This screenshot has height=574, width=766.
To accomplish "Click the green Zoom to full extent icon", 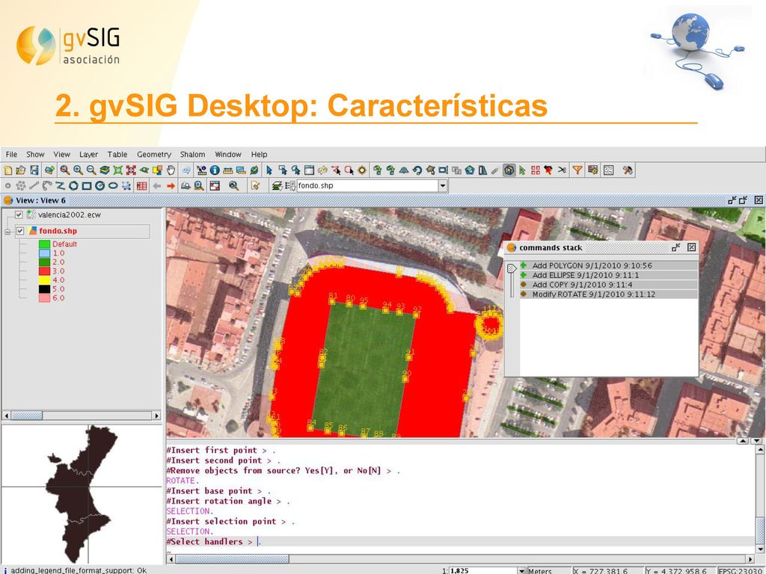I will [117, 170].
